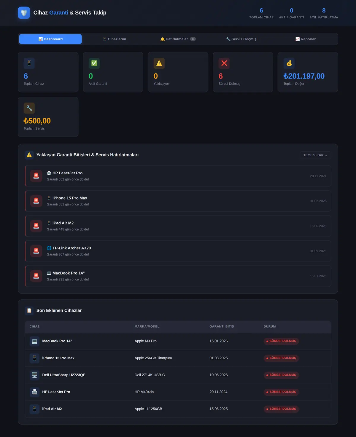The image size is (356, 437).
Task: Click the monitor icon in Dell UltraSharp U2723QE row
Action: (x=34, y=375)
